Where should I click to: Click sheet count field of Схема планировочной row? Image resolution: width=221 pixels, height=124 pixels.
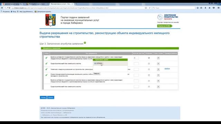point(136,75)
